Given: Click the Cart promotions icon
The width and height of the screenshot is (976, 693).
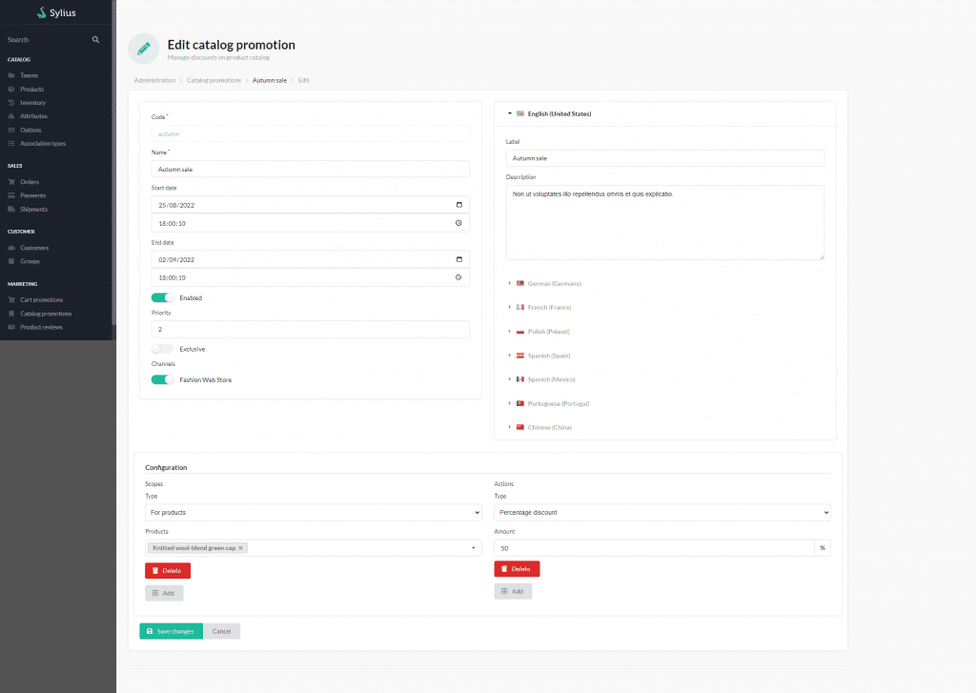Looking at the screenshot, I should pos(11,300).
